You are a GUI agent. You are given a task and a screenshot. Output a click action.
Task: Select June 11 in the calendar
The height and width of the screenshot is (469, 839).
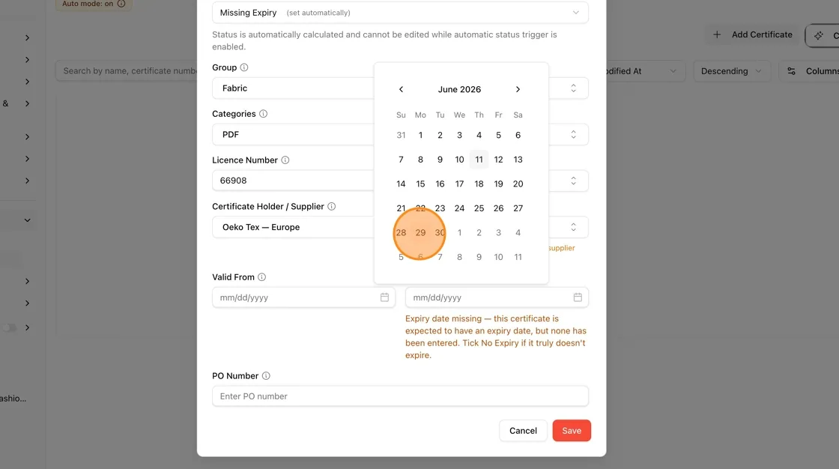(479, 160)
